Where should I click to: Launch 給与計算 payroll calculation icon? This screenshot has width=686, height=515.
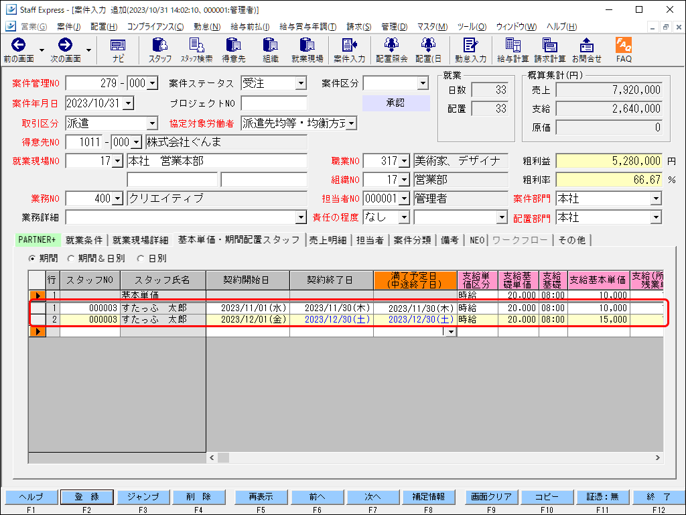pos(512,48)
